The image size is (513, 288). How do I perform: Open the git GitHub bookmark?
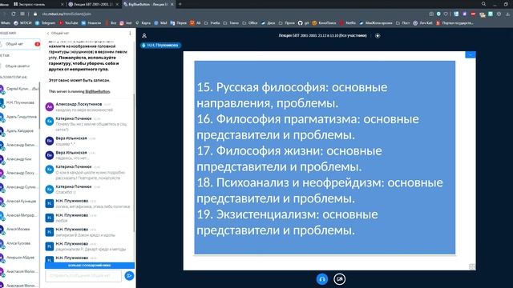(303, 23)
